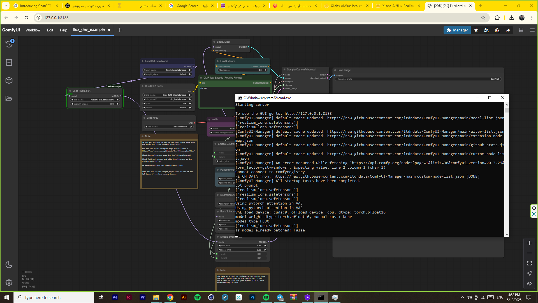Toggle link visibility eye icon
Screen dimensions: 538x303
coord(529,284)
